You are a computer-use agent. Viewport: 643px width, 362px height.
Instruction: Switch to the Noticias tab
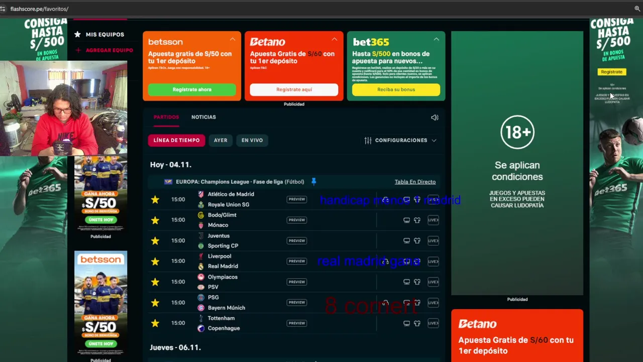click(x=203, y=117)
